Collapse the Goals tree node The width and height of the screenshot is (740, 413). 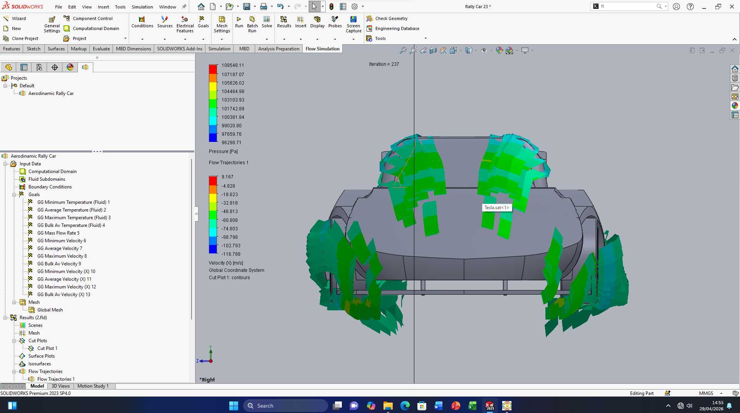[x=14, y=195]
